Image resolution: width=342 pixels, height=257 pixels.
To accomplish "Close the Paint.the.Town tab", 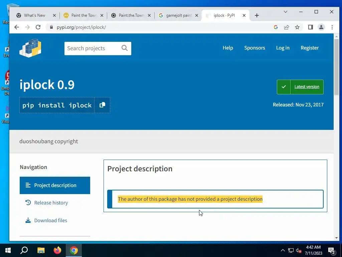I will pos(149,15).
